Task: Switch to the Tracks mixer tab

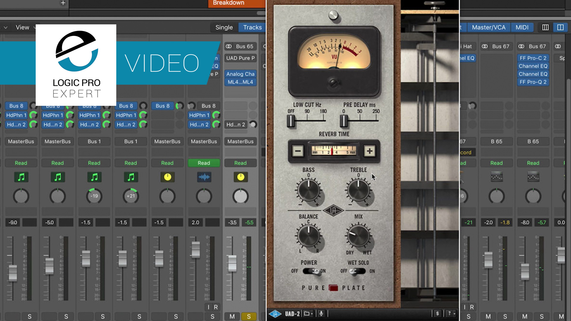Action: [252, 27]
